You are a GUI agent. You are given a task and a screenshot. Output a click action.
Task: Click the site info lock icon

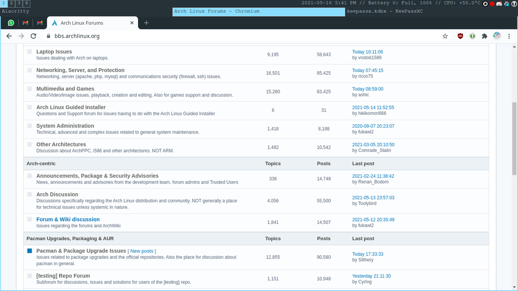tap(48, 36)
